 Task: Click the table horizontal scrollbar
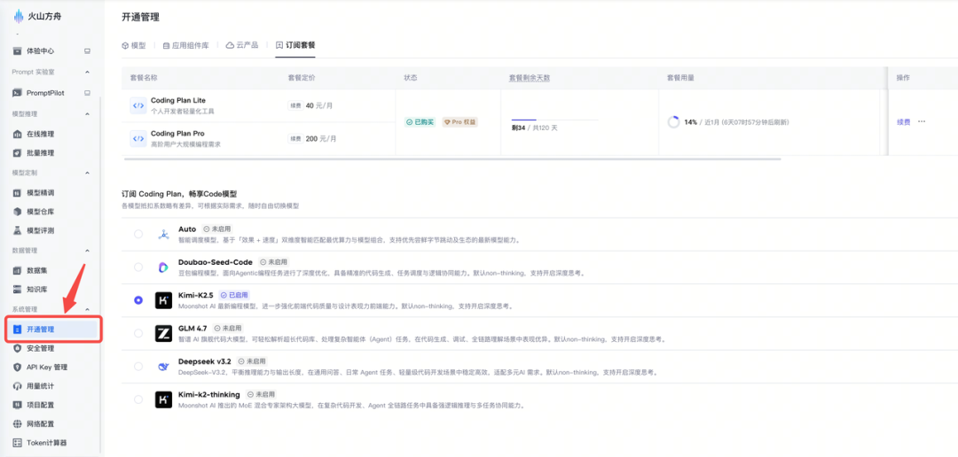coord(452,159)
